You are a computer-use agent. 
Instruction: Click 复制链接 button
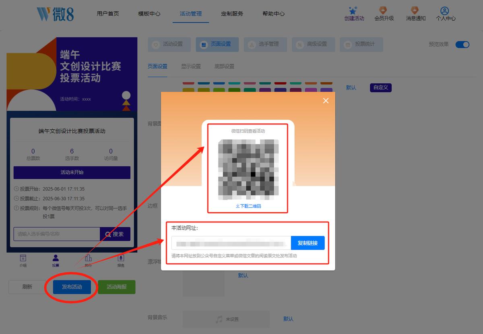(308, 243)
